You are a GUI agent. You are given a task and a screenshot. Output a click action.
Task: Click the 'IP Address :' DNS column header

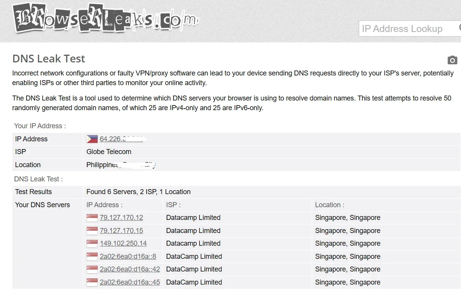click(x=105, y=205)
